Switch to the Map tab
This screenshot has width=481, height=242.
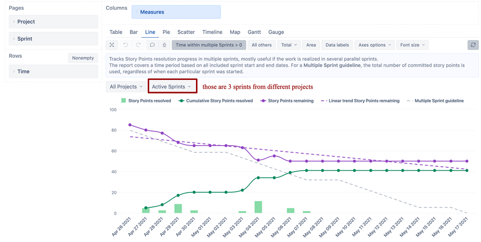pyautogui.click(x=235, y=32)
